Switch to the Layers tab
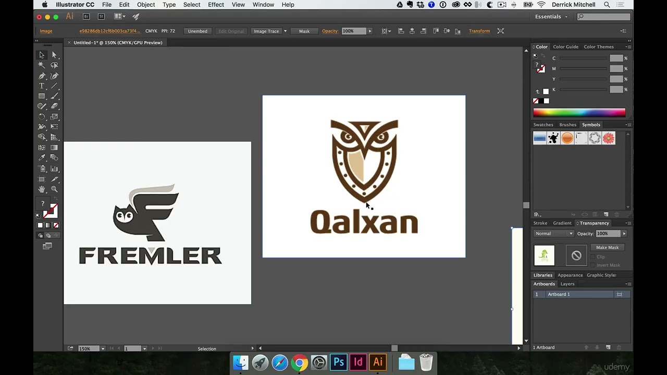This screenshot has height=375, width=667. tap(567, 284)
